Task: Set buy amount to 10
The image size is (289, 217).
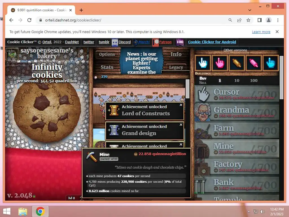Action: point(237,81)
